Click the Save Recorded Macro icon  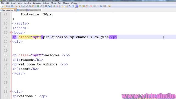tap(105, 6)
